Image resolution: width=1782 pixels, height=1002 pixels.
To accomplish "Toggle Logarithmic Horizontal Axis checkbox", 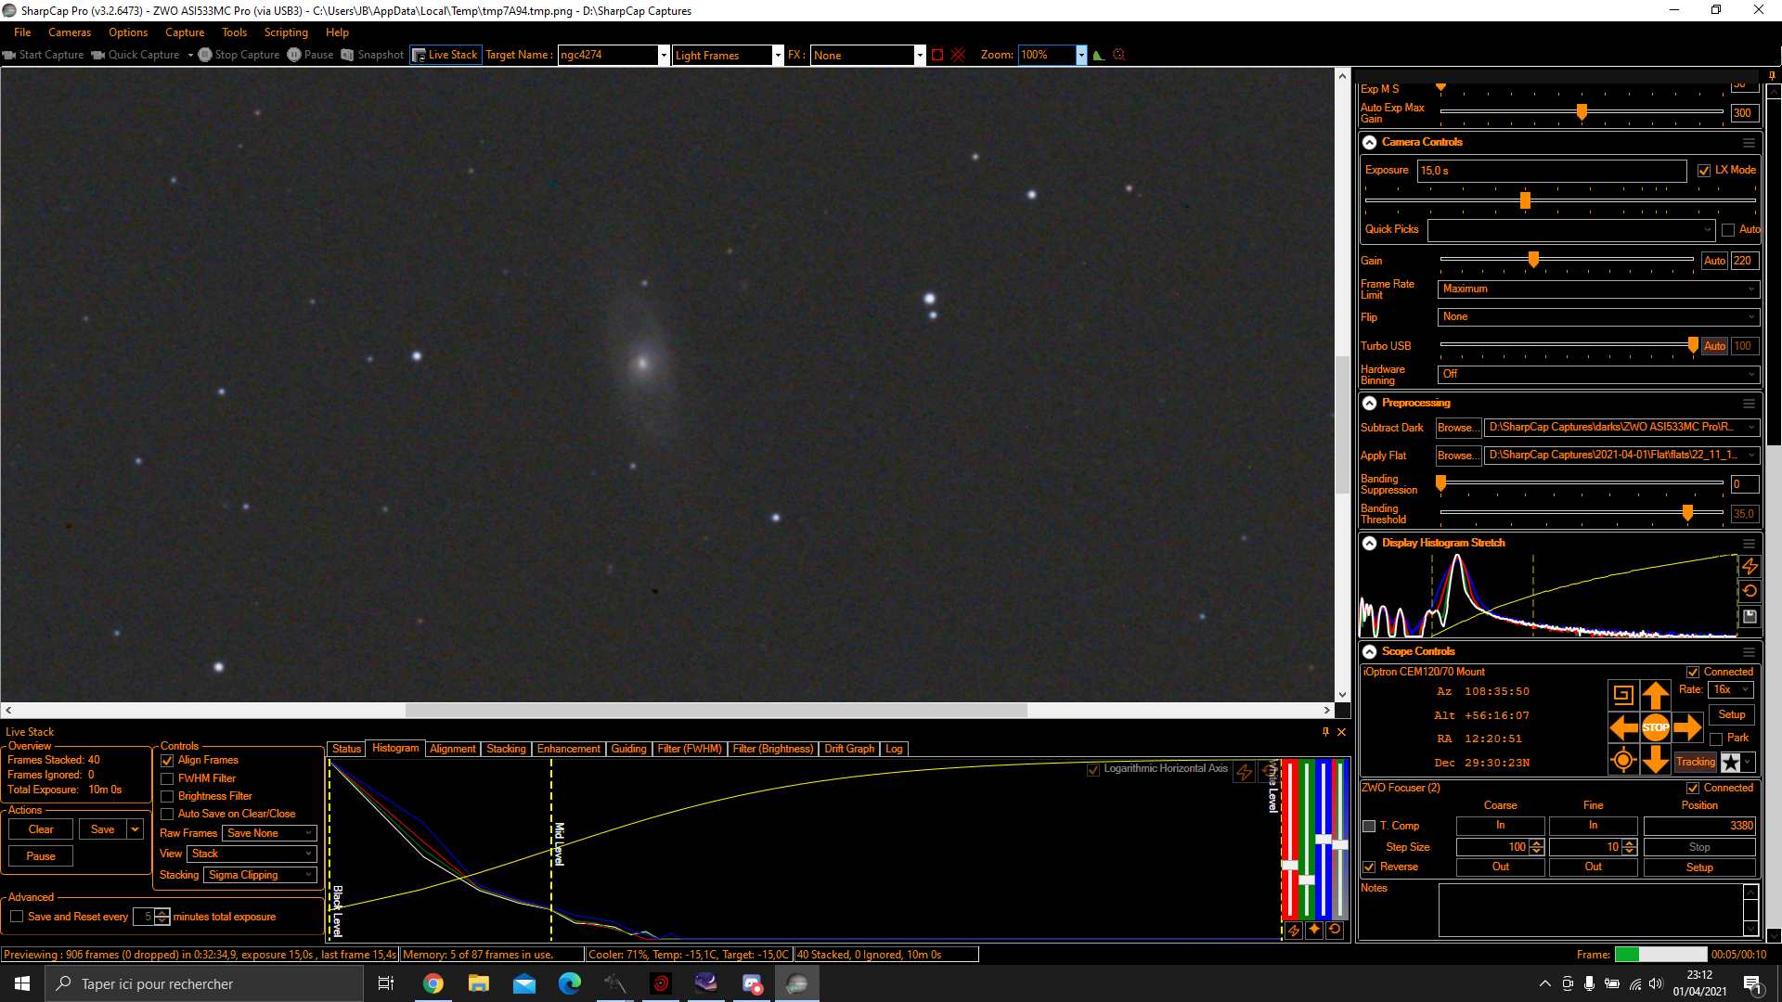I will pyautogui.click(x=1093, y=769).
